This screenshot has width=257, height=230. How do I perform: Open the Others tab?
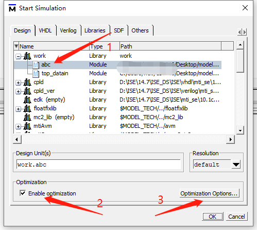tap(140, 30)
